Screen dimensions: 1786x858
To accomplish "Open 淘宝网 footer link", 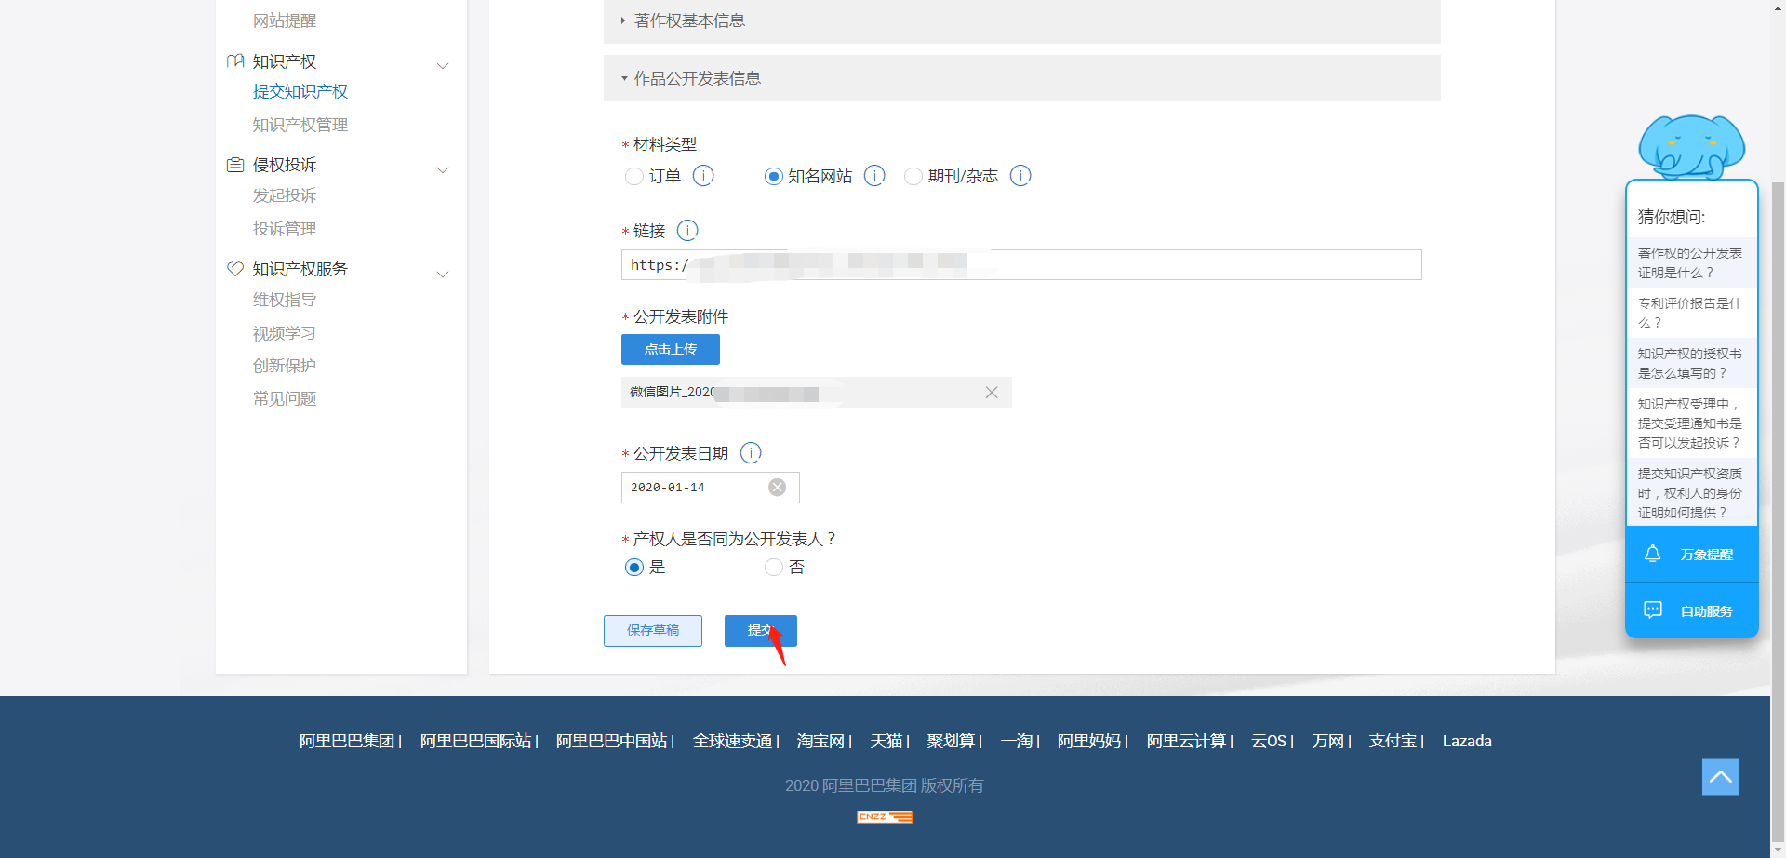I will [821, 741].
